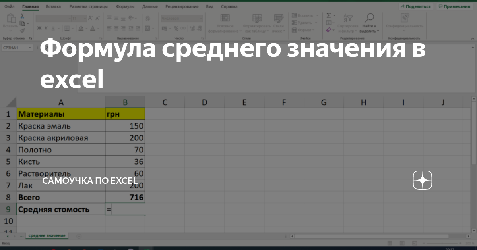477x250 pixels.
Task: Open Условное форматирование menu
Action: pos(225,23)
